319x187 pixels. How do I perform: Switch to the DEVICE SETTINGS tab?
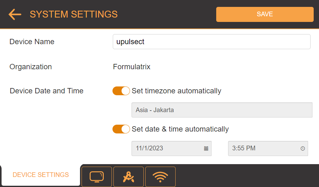(x=41, y=175)
